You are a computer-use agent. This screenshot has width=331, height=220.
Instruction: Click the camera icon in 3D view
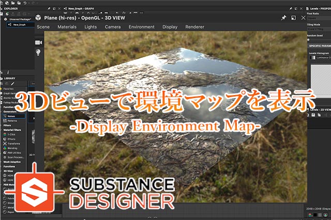tap(38, 42)
